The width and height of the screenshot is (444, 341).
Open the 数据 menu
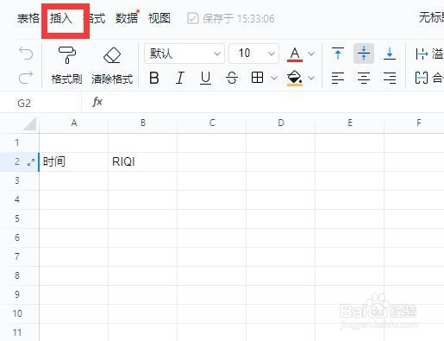coord(127,18)
